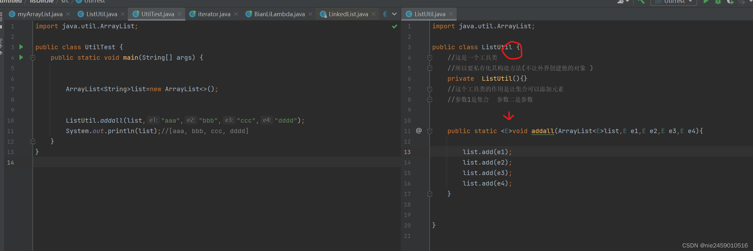Click the addall call in UtilTest line 10
753x251 pixels.
tap(111, 120)
